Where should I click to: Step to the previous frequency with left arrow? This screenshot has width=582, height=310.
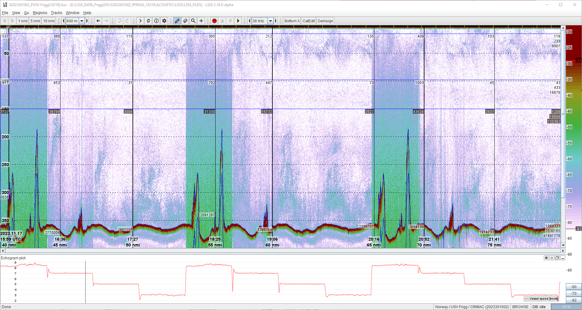249,21
